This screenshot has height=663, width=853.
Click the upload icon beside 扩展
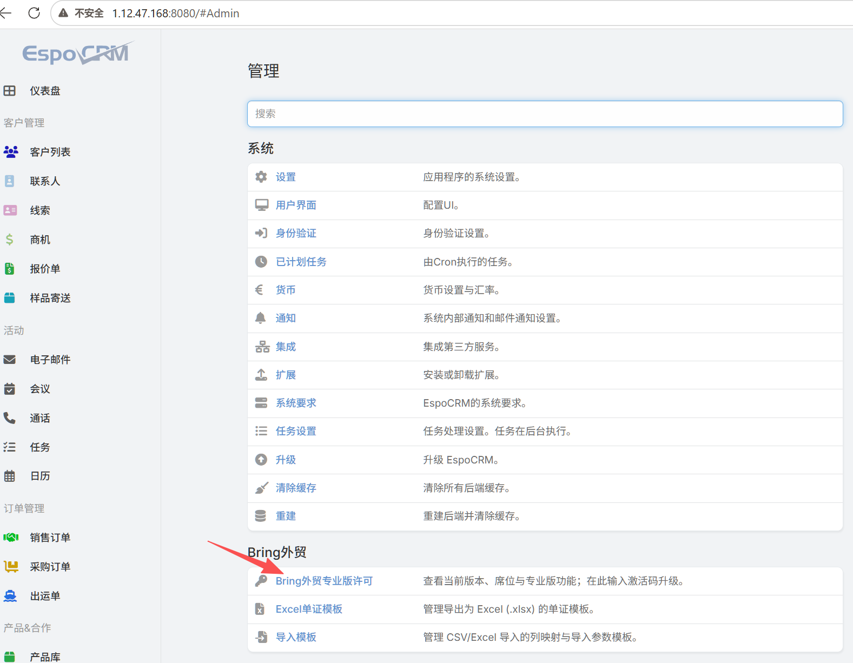point(261,375)
